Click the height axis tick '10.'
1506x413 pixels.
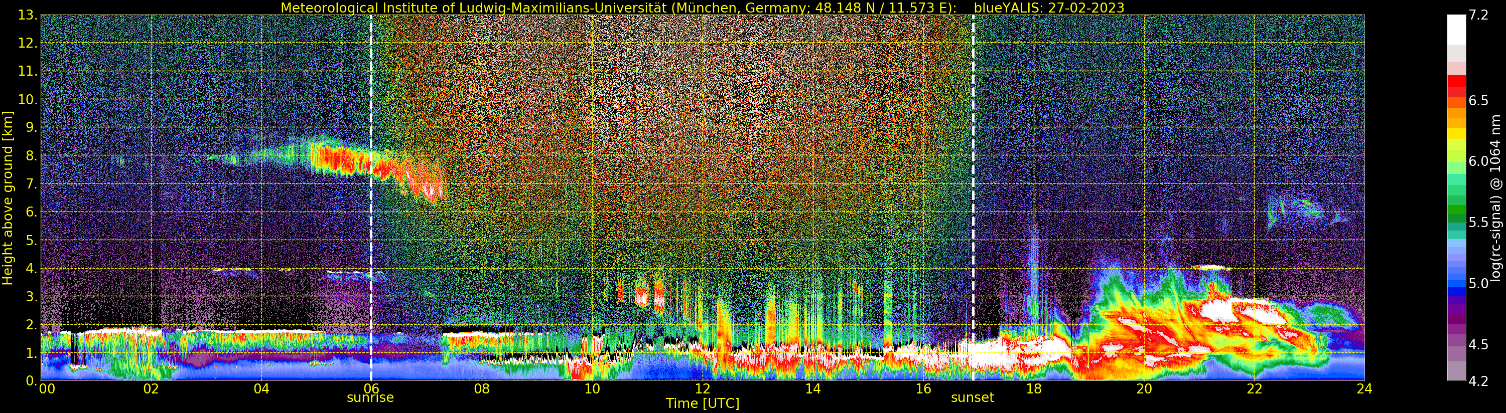point(28,99)
